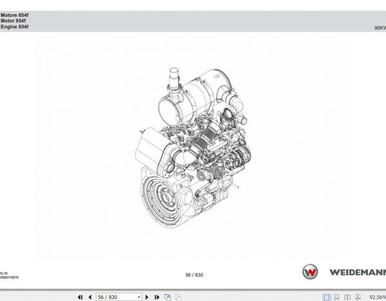
Task: Click the WEIDEMANN brand text
Action: 358,272
